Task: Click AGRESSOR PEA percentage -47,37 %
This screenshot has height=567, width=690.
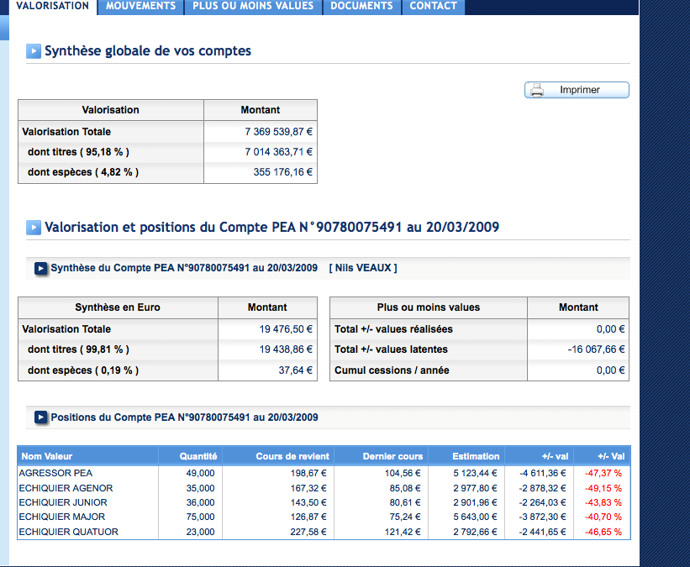Action: [603, 473]
